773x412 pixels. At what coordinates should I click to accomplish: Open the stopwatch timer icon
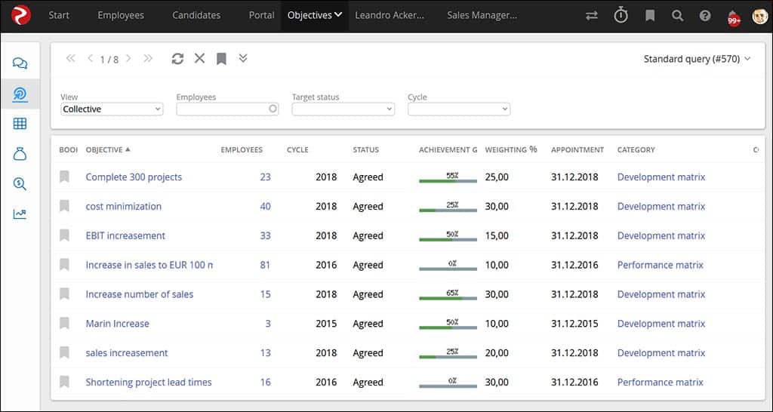621,15
